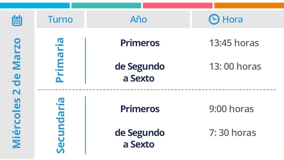The image size is (284, 160).
Task: Click the 9:00 horas time
Action: [231, 109]
